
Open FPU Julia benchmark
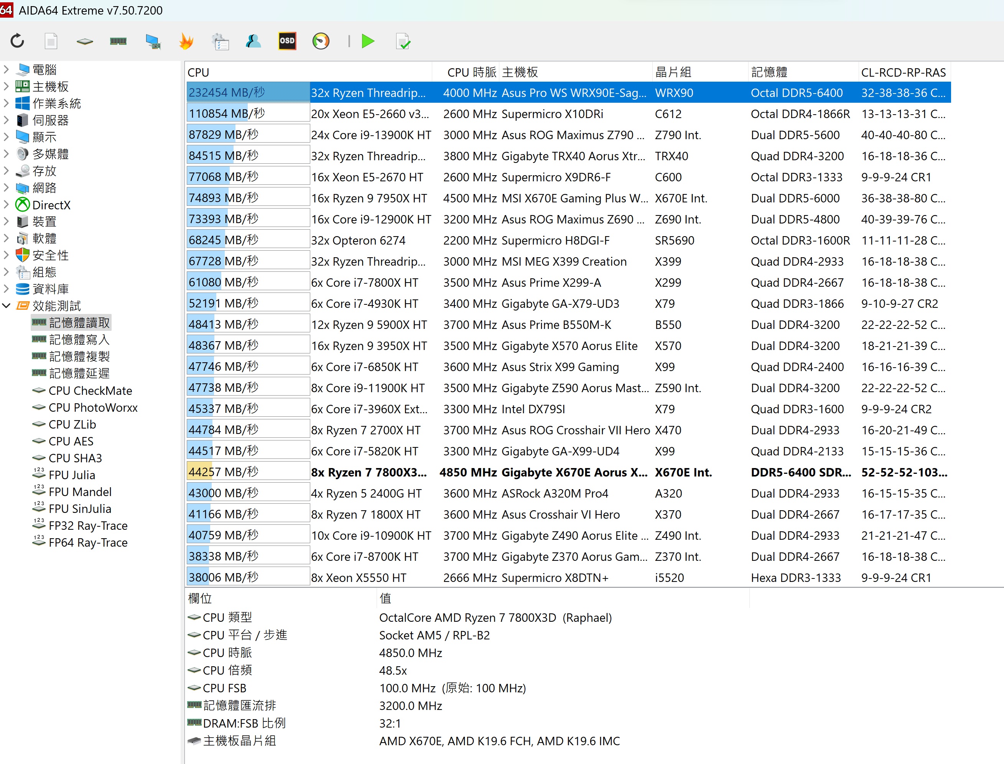point(64,475)
